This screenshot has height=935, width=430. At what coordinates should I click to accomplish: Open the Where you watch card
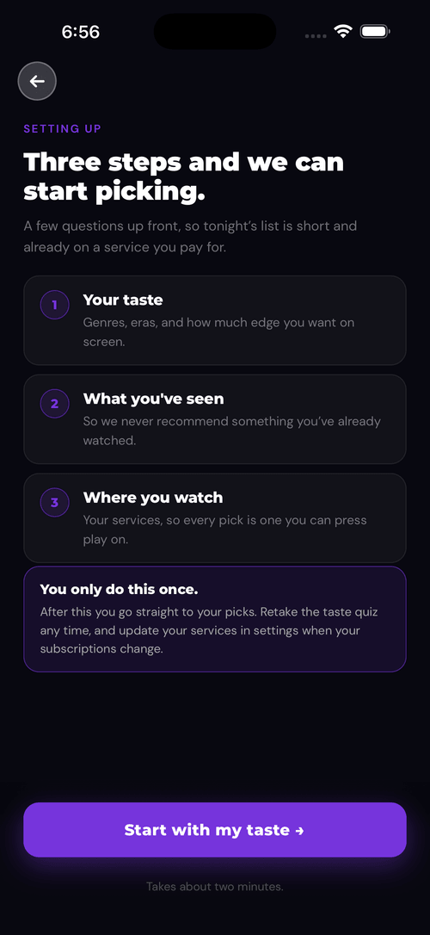click(215, 517)
